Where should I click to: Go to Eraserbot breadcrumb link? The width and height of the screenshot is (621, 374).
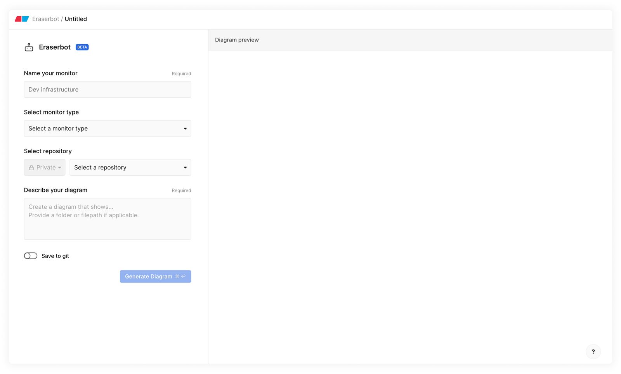tap(46, 19)
